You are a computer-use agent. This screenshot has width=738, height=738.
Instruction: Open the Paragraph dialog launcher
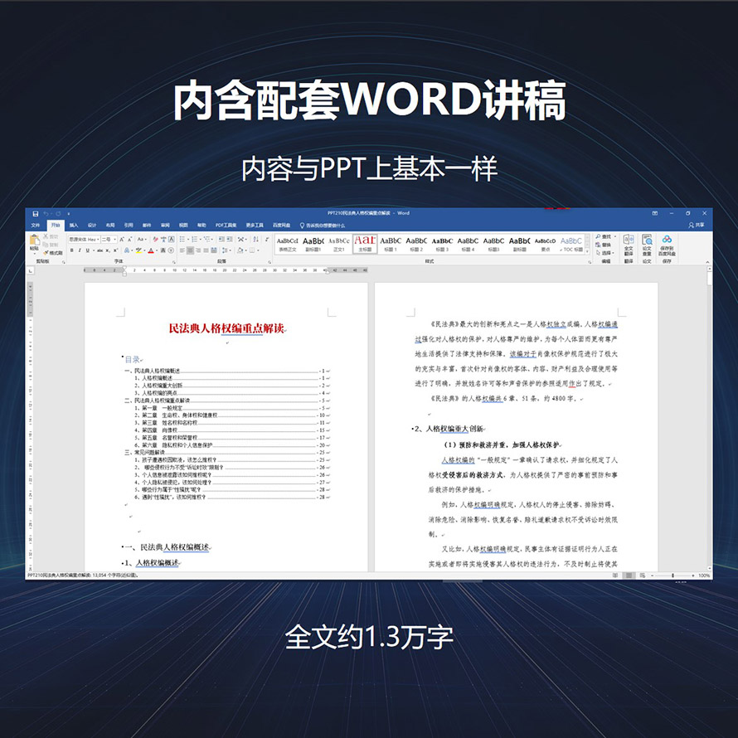click(269, 262)
